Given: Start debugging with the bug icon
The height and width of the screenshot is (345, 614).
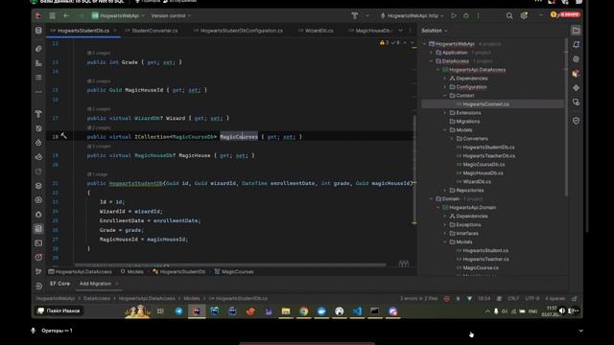Looking at the screenshot, I should (465, 15).
